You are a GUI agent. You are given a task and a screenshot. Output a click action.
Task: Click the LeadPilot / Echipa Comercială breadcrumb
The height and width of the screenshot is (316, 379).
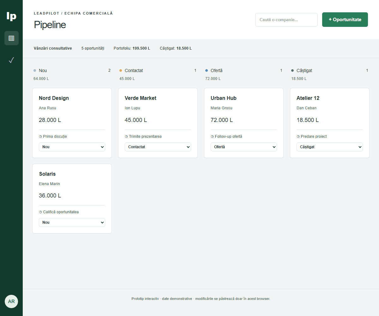[73, 13]
